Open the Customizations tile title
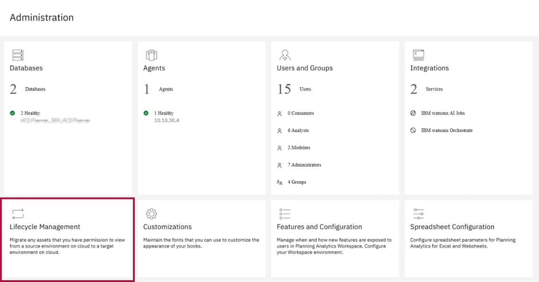The width and height of the screenshot is (539, 282). [x=167, y=227]
